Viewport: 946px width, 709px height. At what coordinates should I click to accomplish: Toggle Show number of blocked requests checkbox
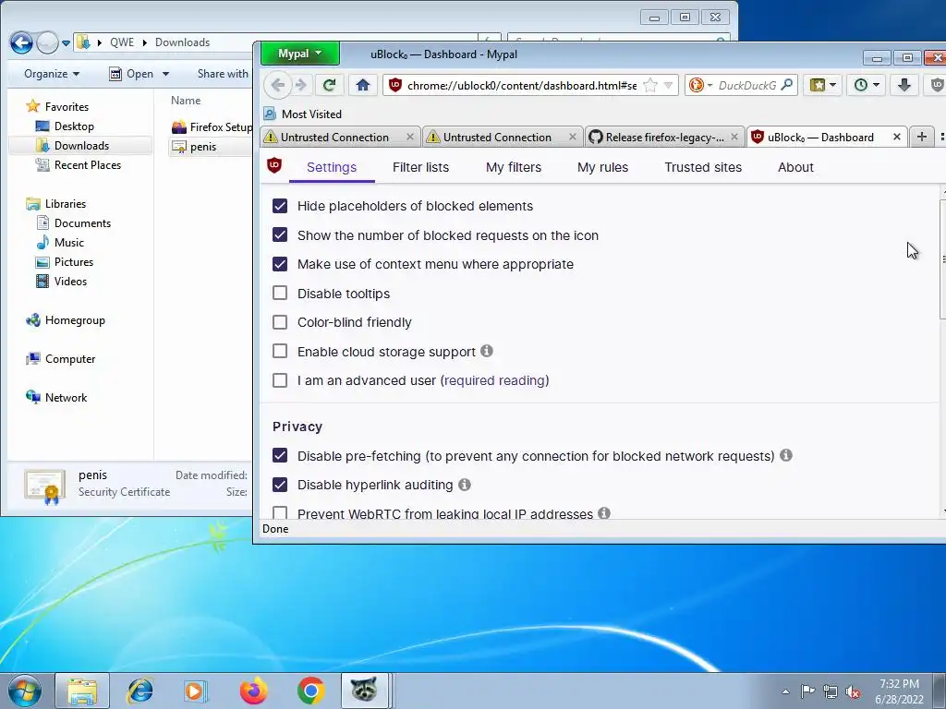[x=280, y=234]
